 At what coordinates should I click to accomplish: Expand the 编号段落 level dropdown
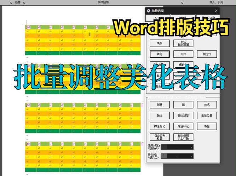[177, 147]
